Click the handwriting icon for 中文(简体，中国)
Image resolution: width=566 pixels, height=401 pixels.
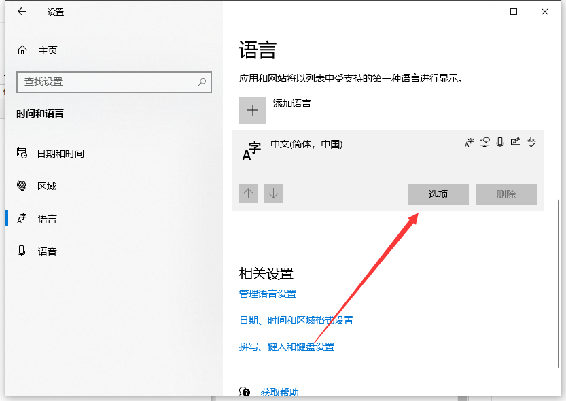[516, 142]
